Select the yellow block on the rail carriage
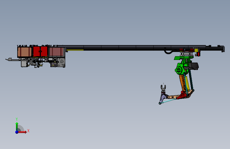 (196, 50)
